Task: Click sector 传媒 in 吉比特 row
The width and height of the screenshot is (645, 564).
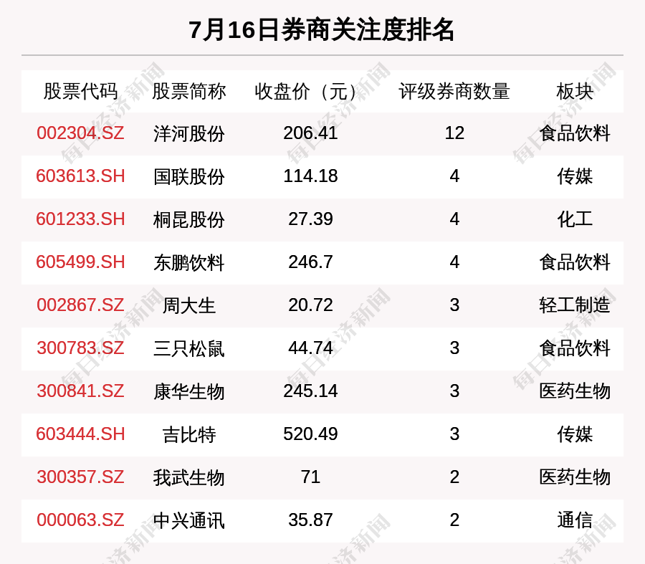Action: click(575, 434)
